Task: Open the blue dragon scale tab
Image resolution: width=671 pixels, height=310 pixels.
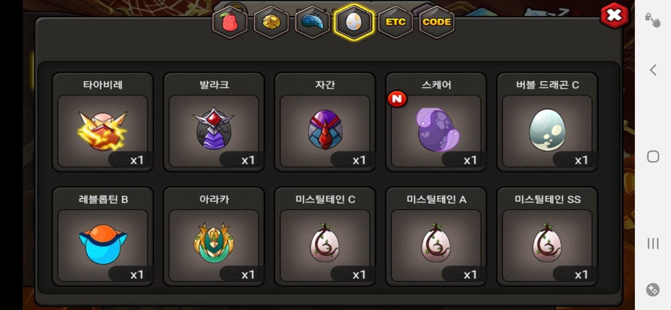Action: (312, 22)
